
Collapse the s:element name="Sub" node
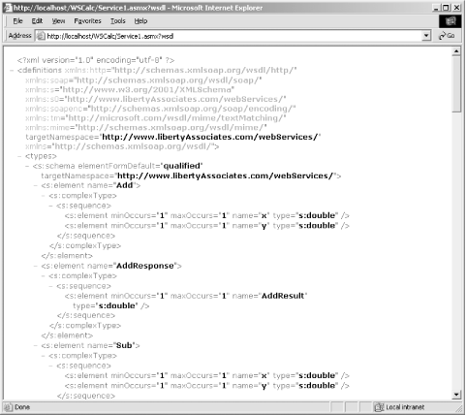click(x=36, y=345)
